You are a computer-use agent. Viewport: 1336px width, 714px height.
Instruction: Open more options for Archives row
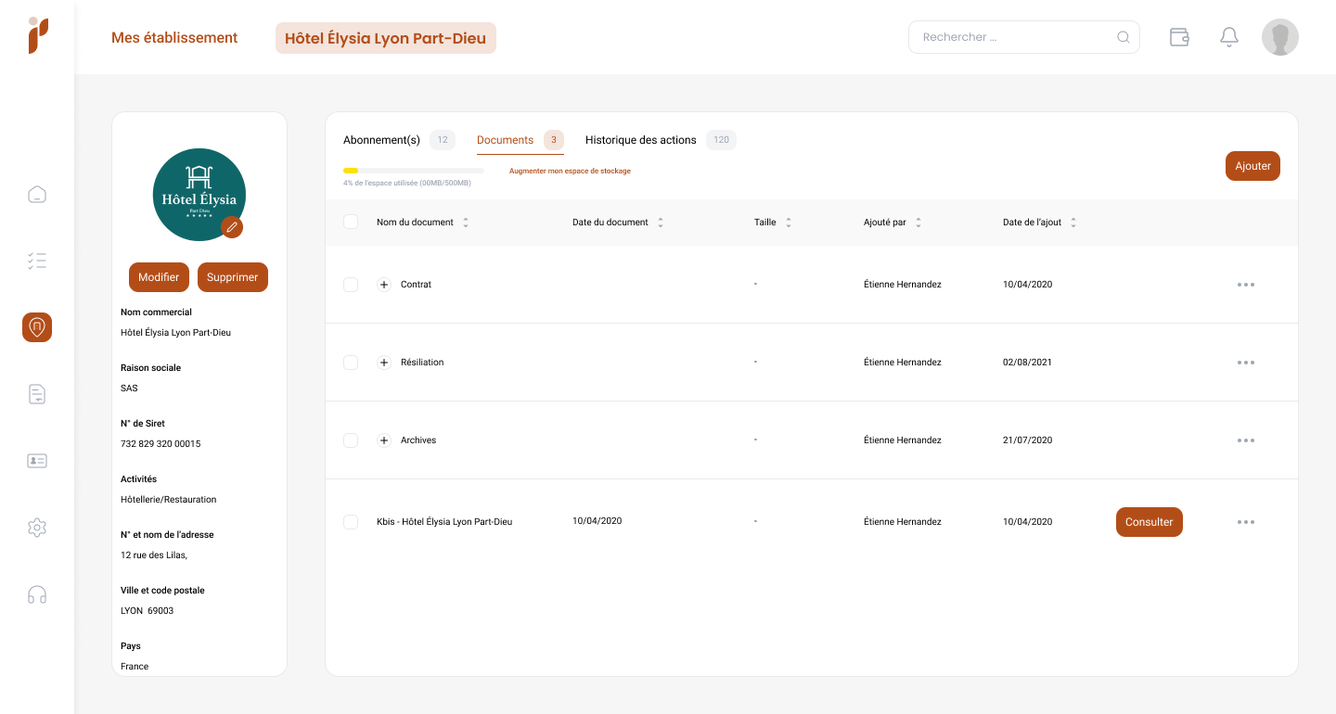[1246, 440]
